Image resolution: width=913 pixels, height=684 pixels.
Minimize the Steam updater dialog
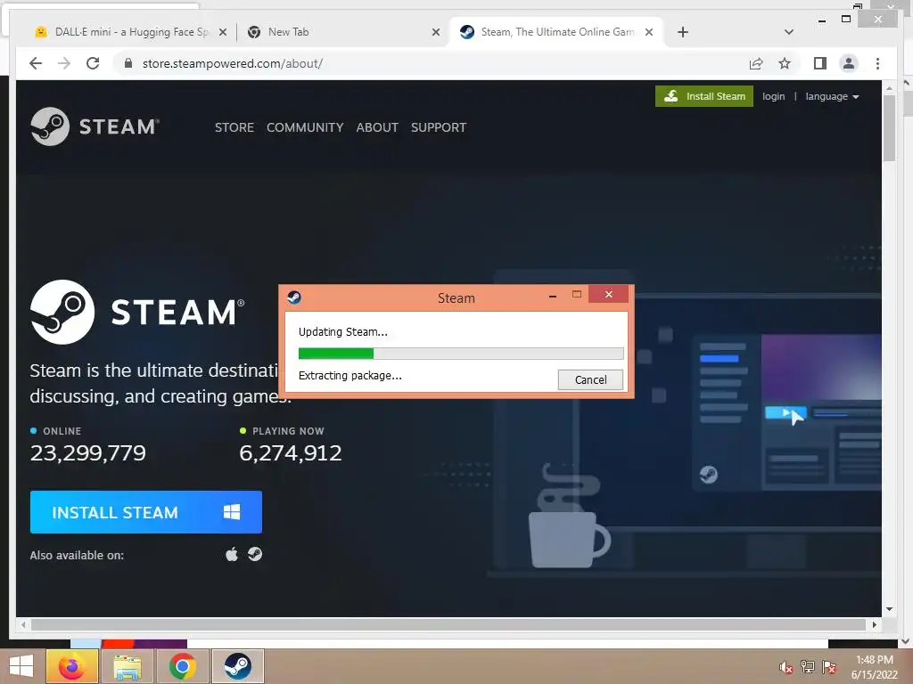click(x=553, y=296)
